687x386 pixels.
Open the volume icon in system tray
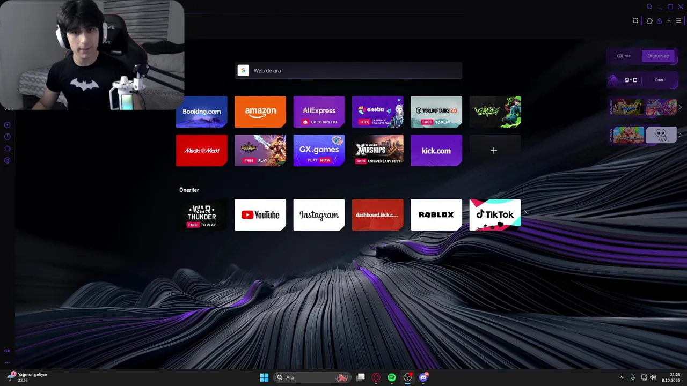(x=653, y=377)
